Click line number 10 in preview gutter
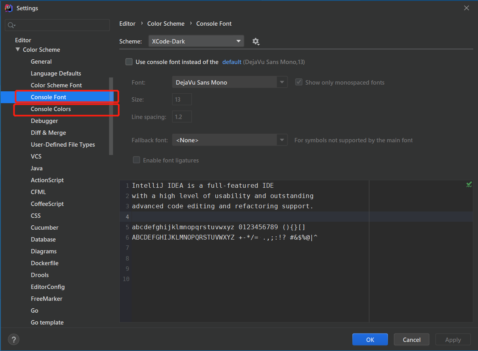Screen dimensions: 478x351 (126, 279)
